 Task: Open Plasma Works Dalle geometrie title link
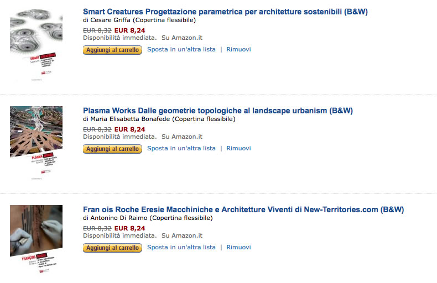(x=217, y=111)
